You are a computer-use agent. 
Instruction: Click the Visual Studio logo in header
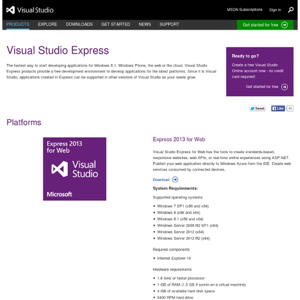click(x=30, y=10)
